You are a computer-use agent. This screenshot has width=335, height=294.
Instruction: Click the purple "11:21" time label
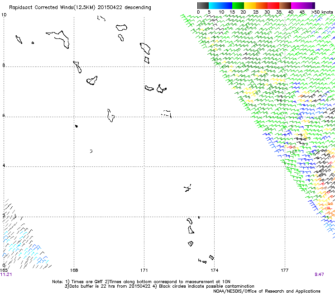[6, 275]
